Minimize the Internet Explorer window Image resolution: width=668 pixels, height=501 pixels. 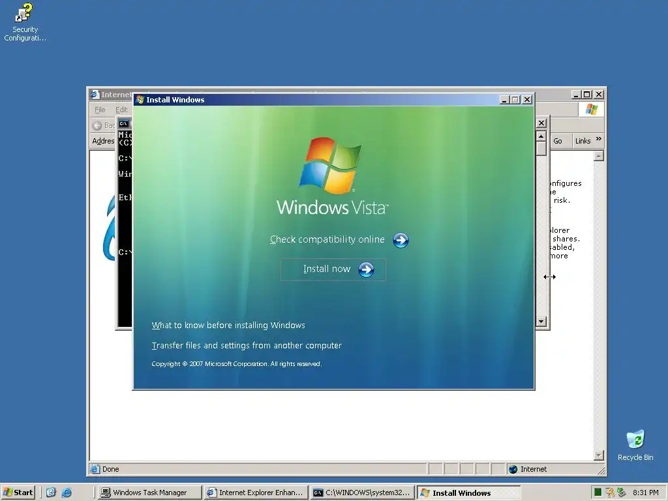click(x=577, y=95)
